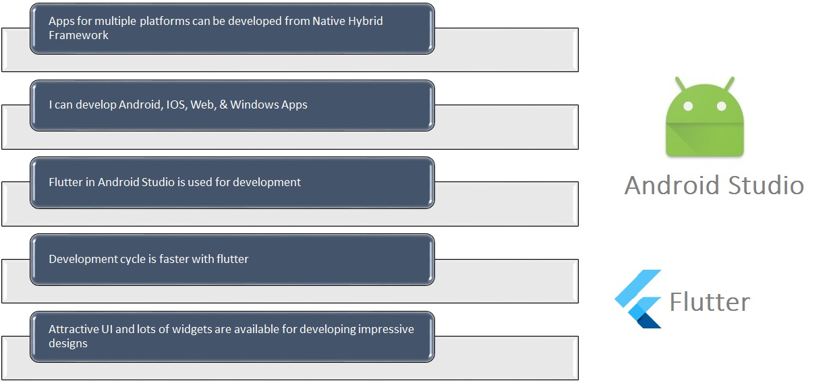This screenshot has height=383, width=831.
Task: Click the Flutter logo icon
Action: (x=639, y=299)
